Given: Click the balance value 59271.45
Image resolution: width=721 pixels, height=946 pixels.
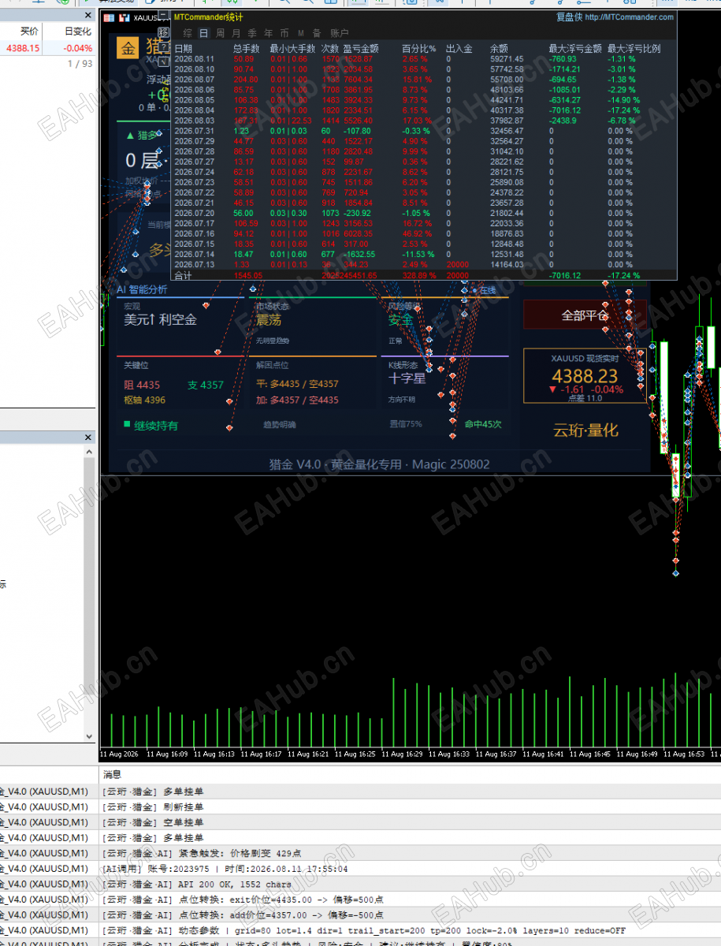Looking at the screenshot, I should (507, 59).
